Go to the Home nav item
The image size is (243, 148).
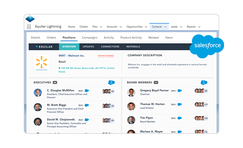71,27
